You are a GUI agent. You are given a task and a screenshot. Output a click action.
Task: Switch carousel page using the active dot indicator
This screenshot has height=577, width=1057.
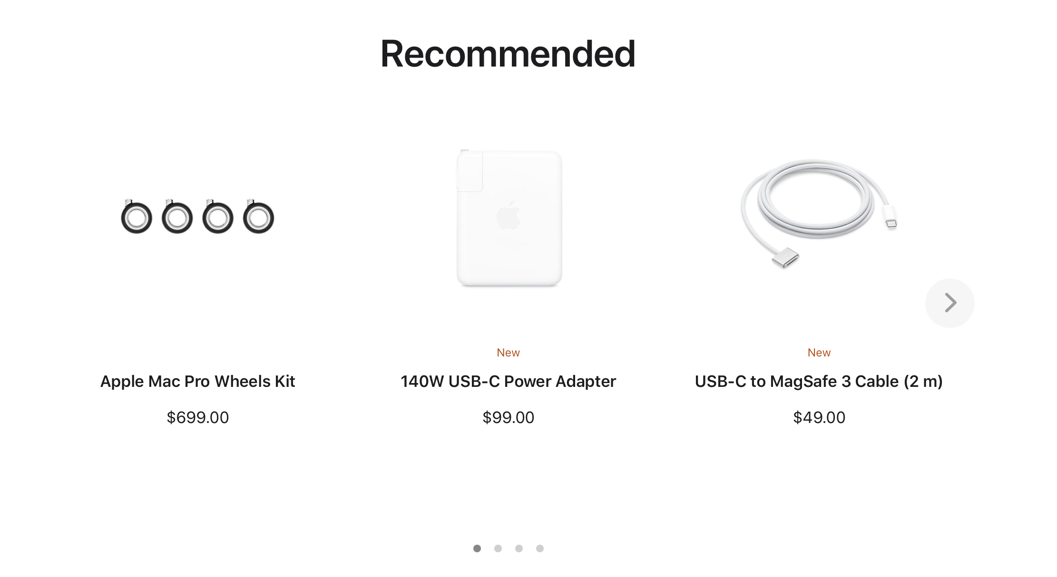click(x=477, y=548)
